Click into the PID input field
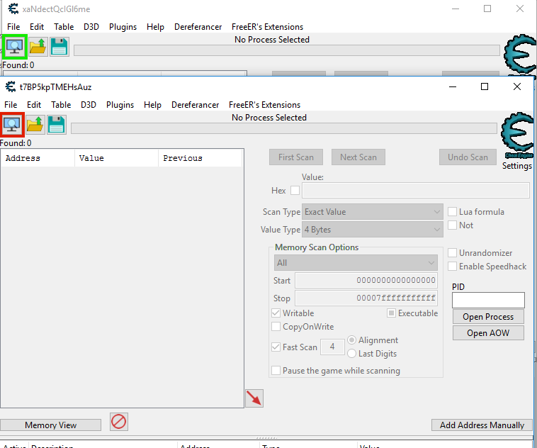The height and width of the screenshot is (448, 537). pos(488,301)
